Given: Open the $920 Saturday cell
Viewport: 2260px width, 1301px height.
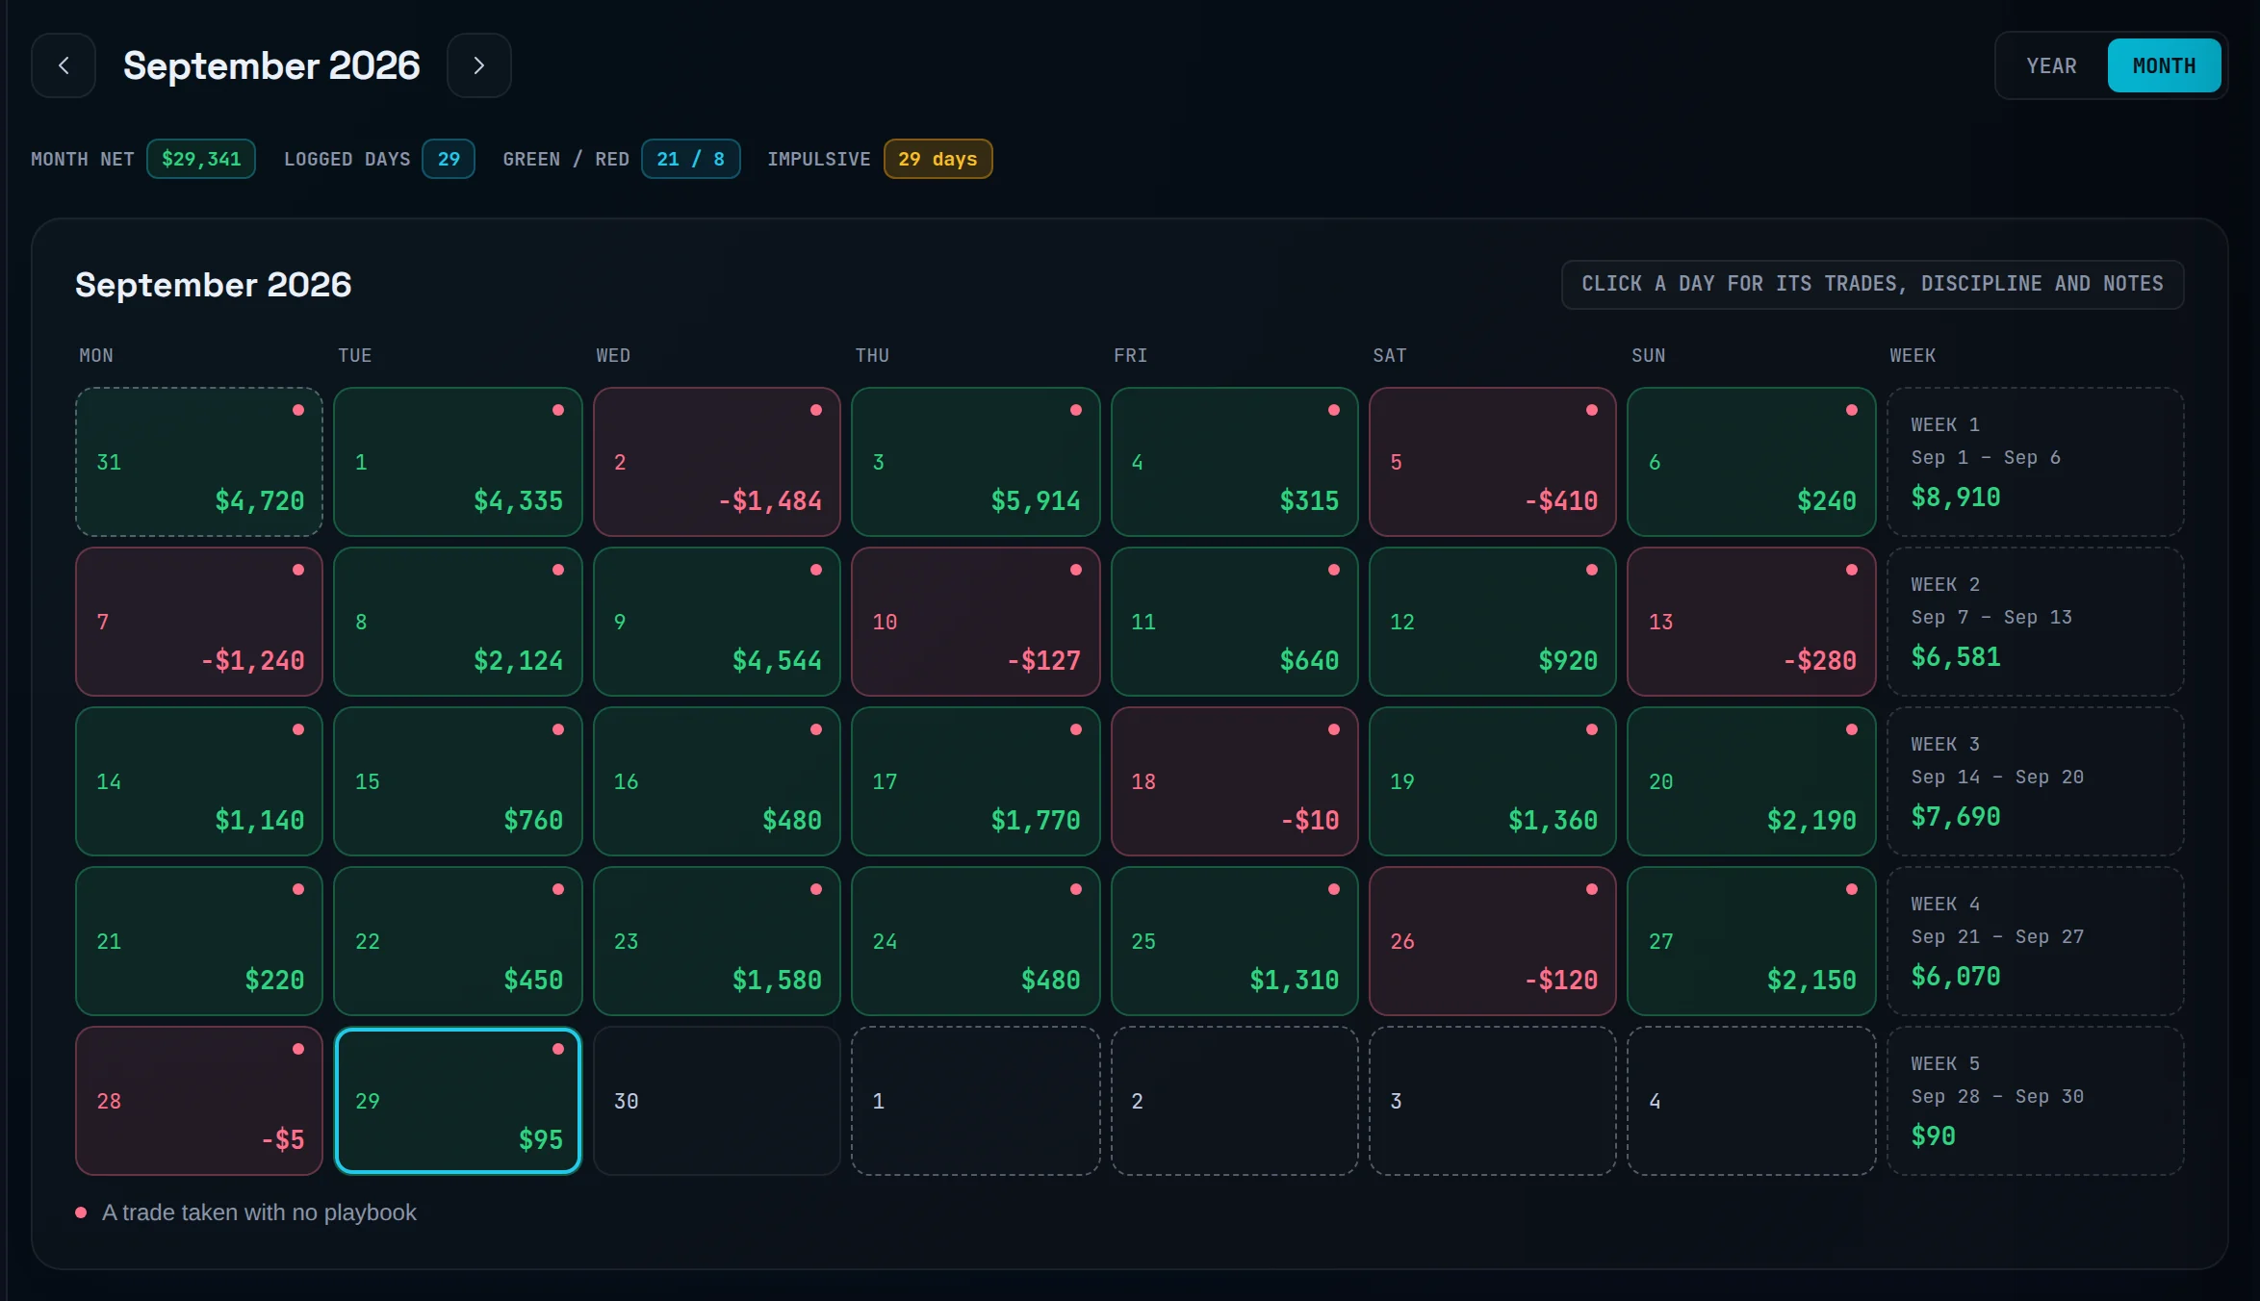Looking at the screenshot, I should (x=1493, y=622).
